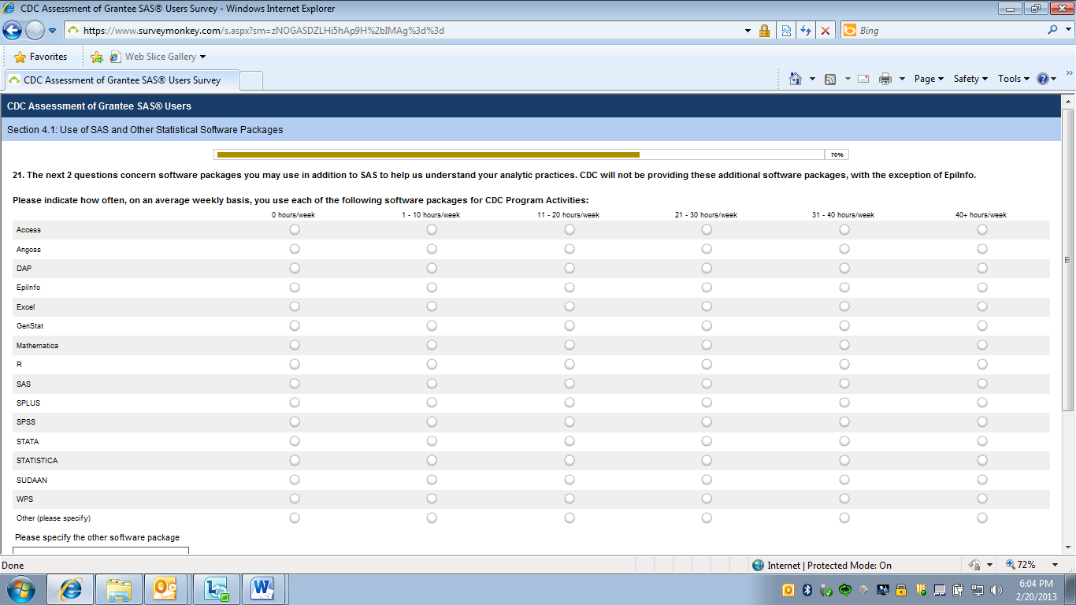Viewport: 1076px width, 605px height.
Task: Click the page vertical scrollbar thumb
Action: (1068, 260)
